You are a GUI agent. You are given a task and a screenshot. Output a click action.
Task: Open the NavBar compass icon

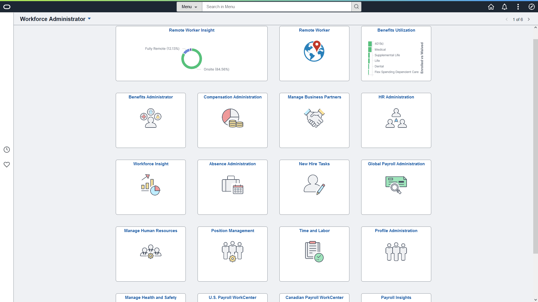pyautogui.click(x=532, y=7)
